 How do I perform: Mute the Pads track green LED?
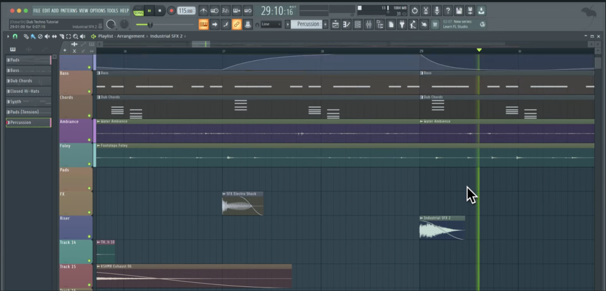point(89,188)
